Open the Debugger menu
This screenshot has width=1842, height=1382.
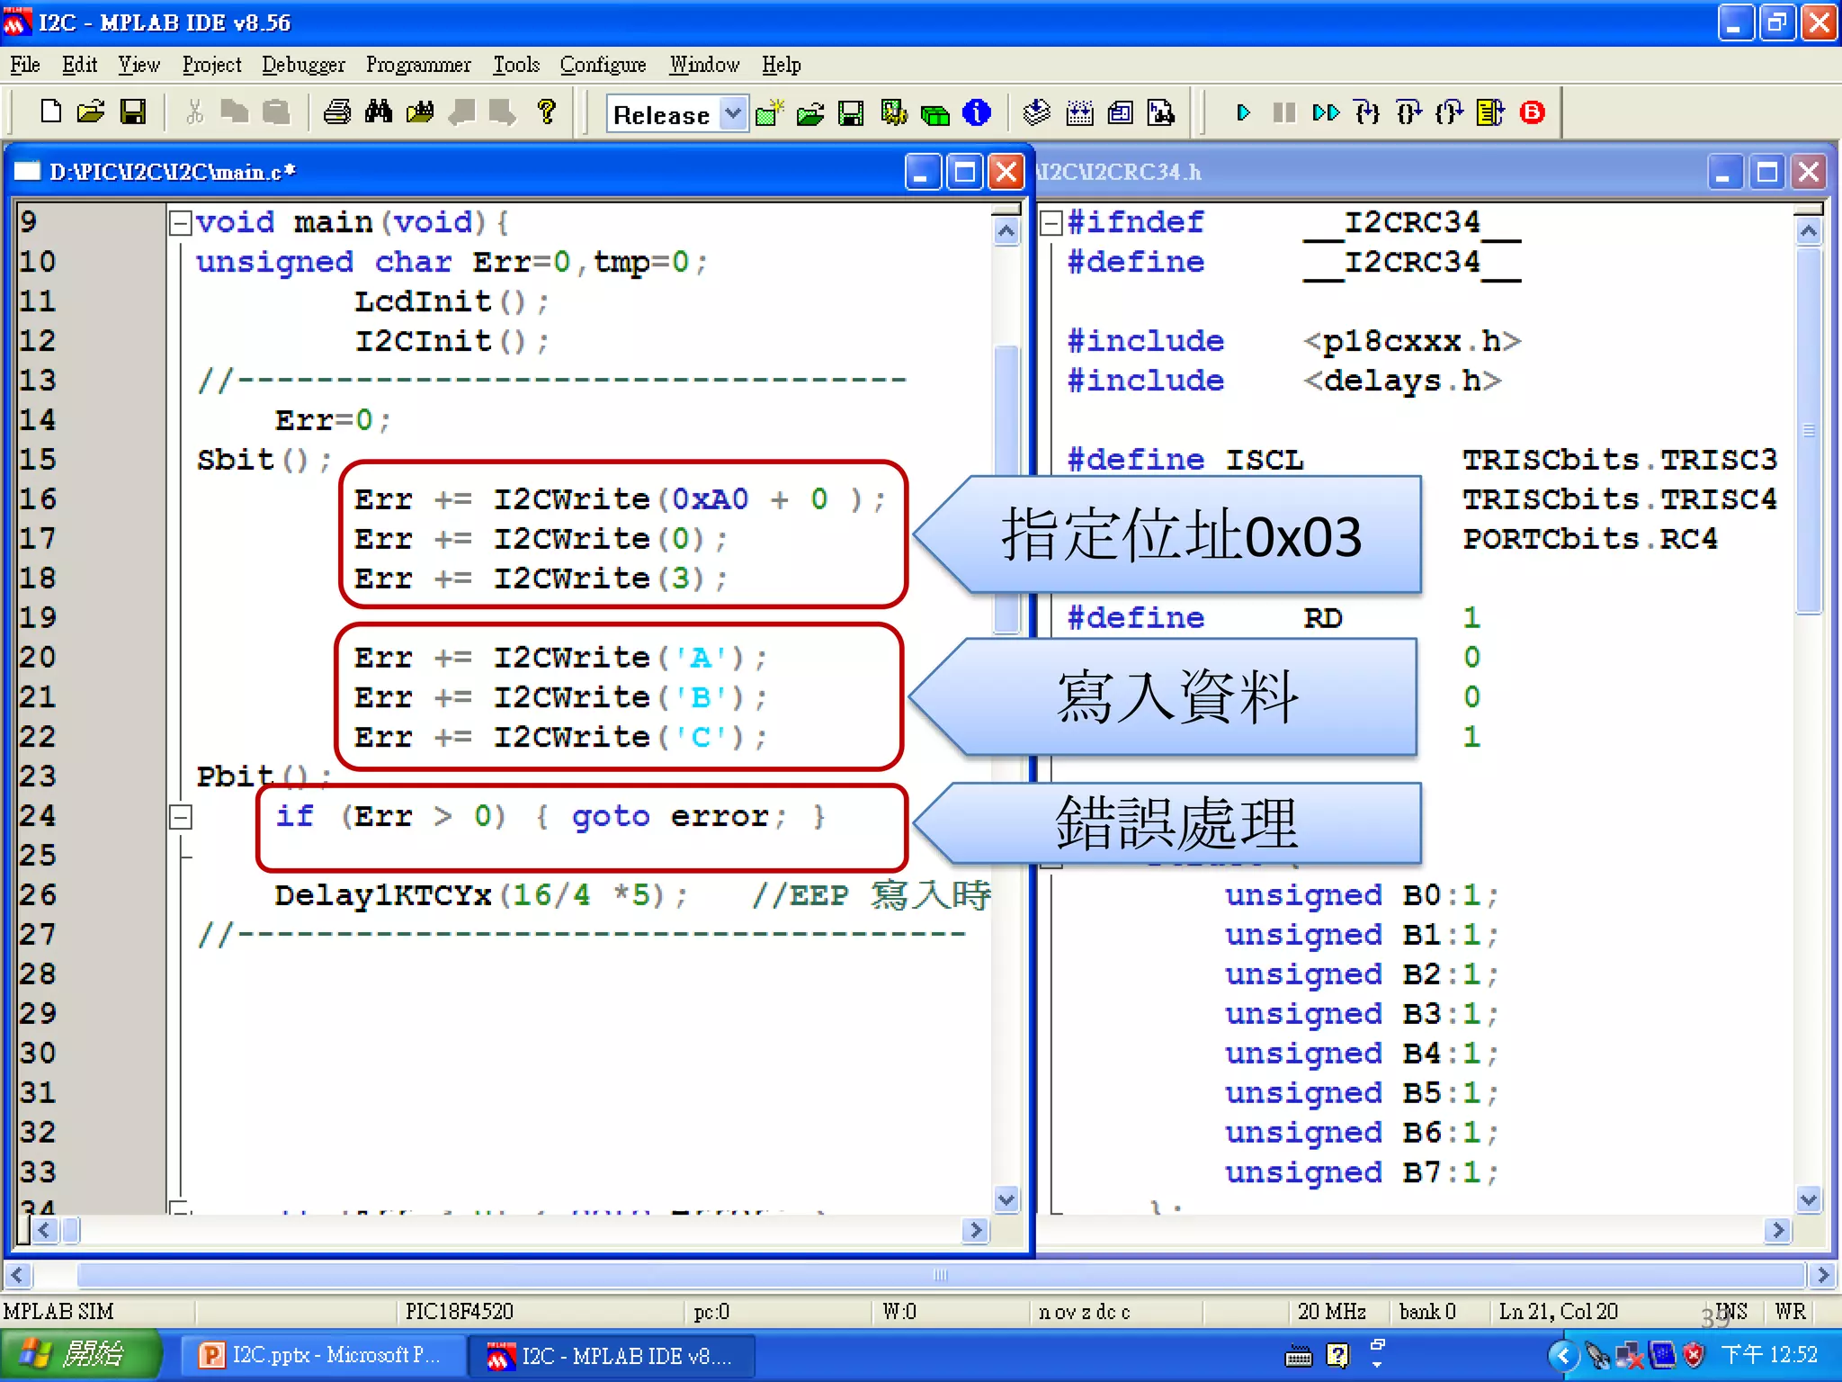[303, 65]
